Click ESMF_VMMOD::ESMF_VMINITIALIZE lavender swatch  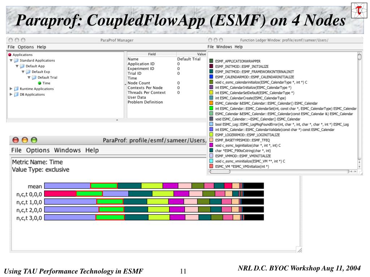click(211, 156)
